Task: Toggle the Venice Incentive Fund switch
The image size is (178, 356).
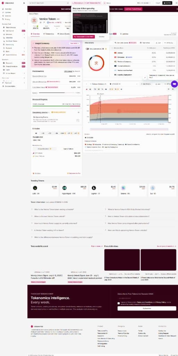Action: click(x=116, y=70)
